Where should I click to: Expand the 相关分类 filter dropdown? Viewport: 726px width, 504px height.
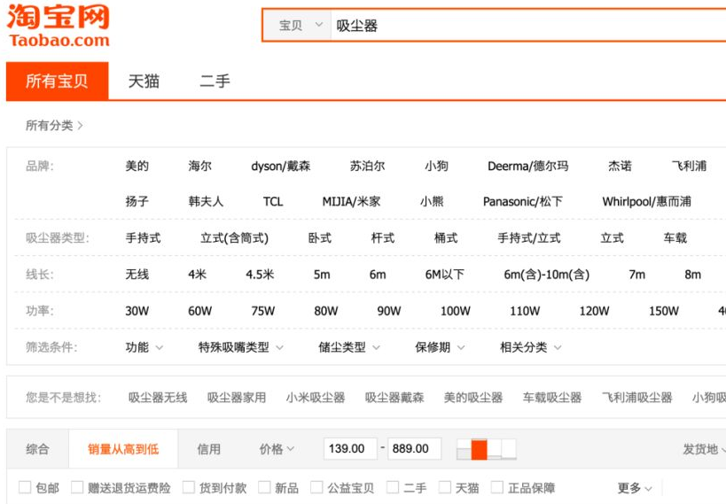pyautogui.click(x=531, y=347)
